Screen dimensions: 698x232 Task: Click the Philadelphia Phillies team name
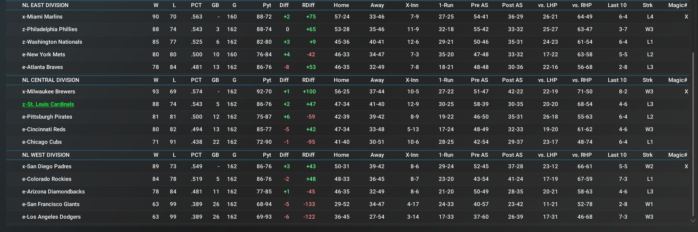(x=50, y=29)
